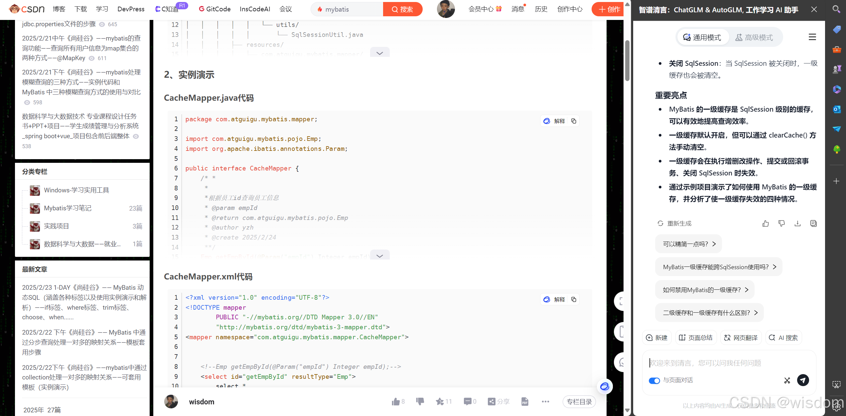
Task: Expand the CacheMapper.java code block
Action: (x=379, y=255)
